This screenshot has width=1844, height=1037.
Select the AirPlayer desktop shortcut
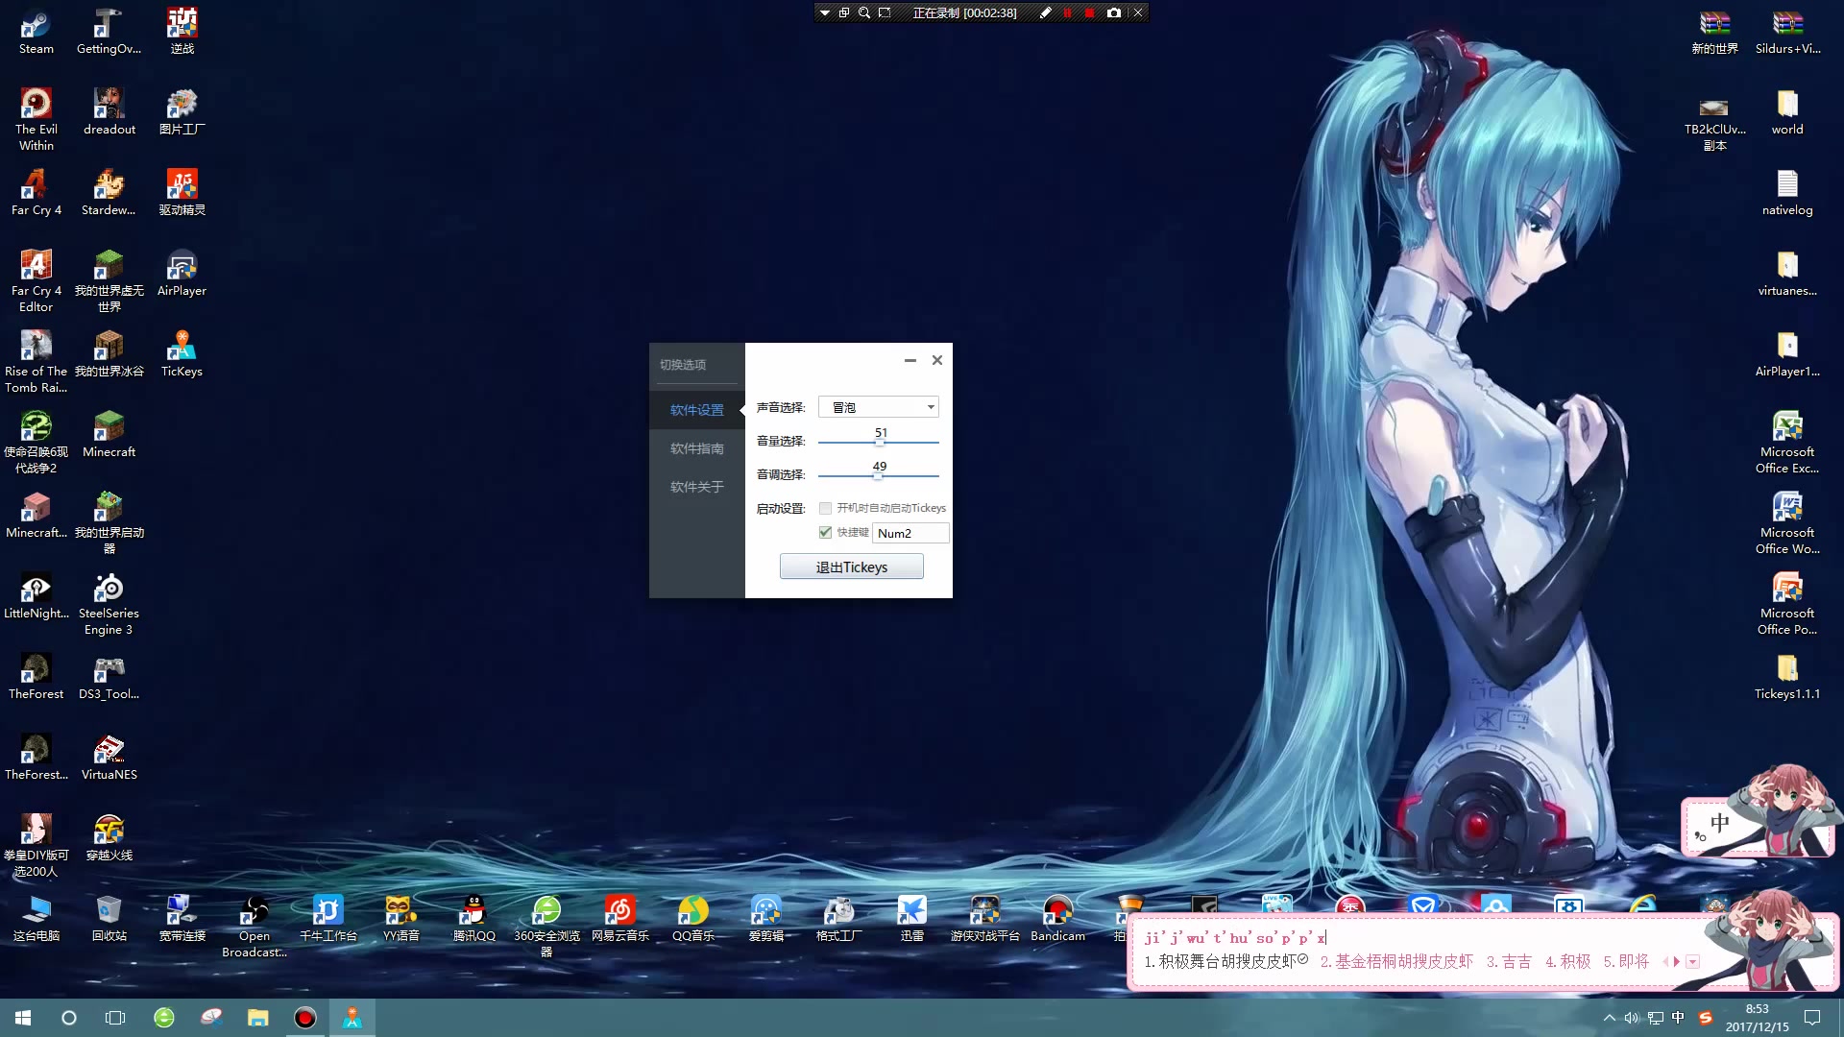pos(182,273)
